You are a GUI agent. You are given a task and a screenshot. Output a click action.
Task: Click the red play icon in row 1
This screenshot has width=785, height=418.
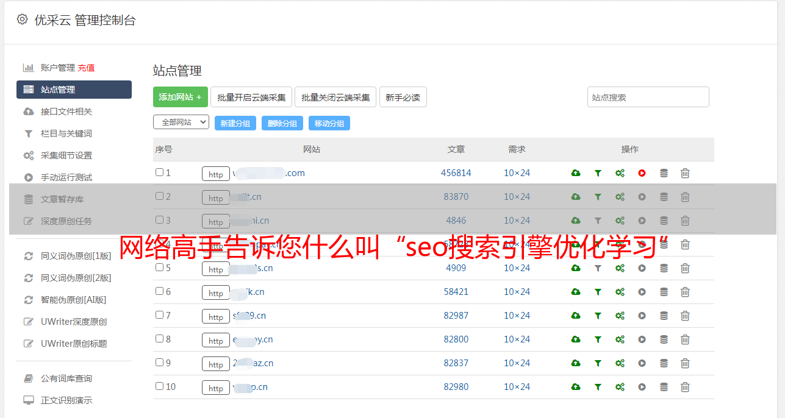[642, 173]
